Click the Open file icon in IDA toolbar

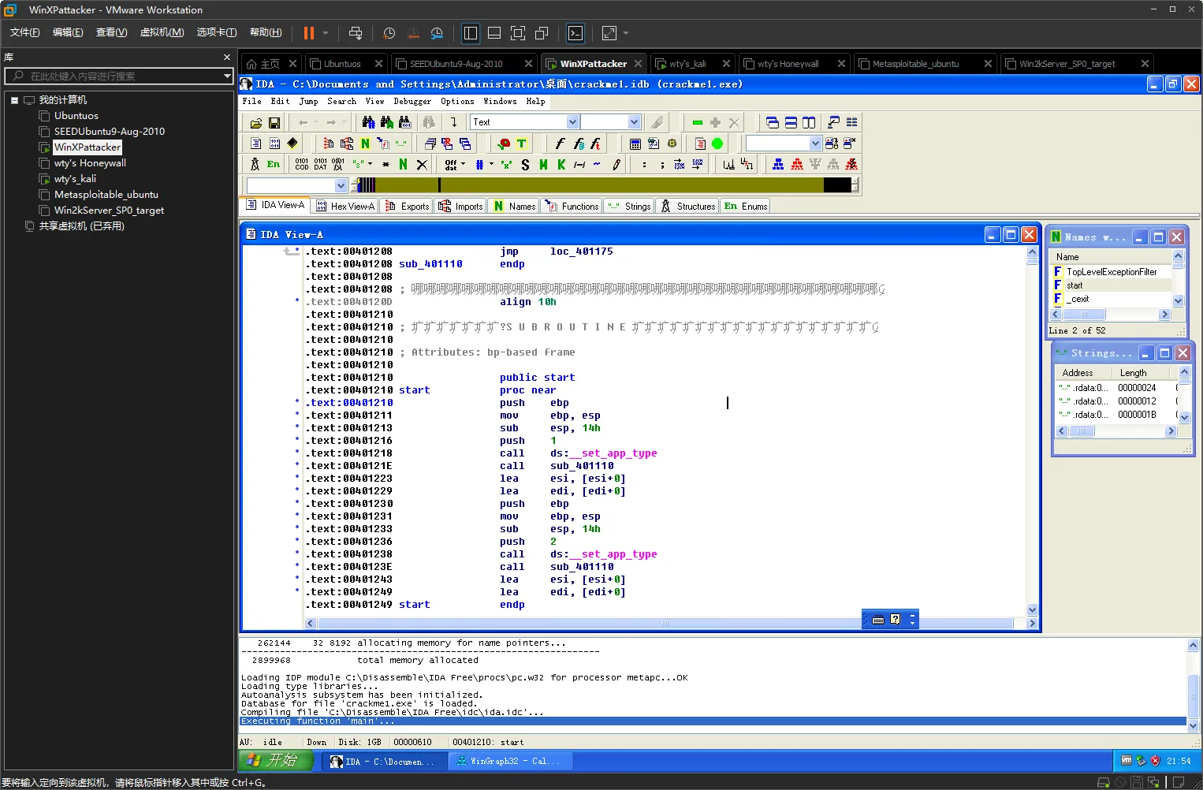click(255, 123)
